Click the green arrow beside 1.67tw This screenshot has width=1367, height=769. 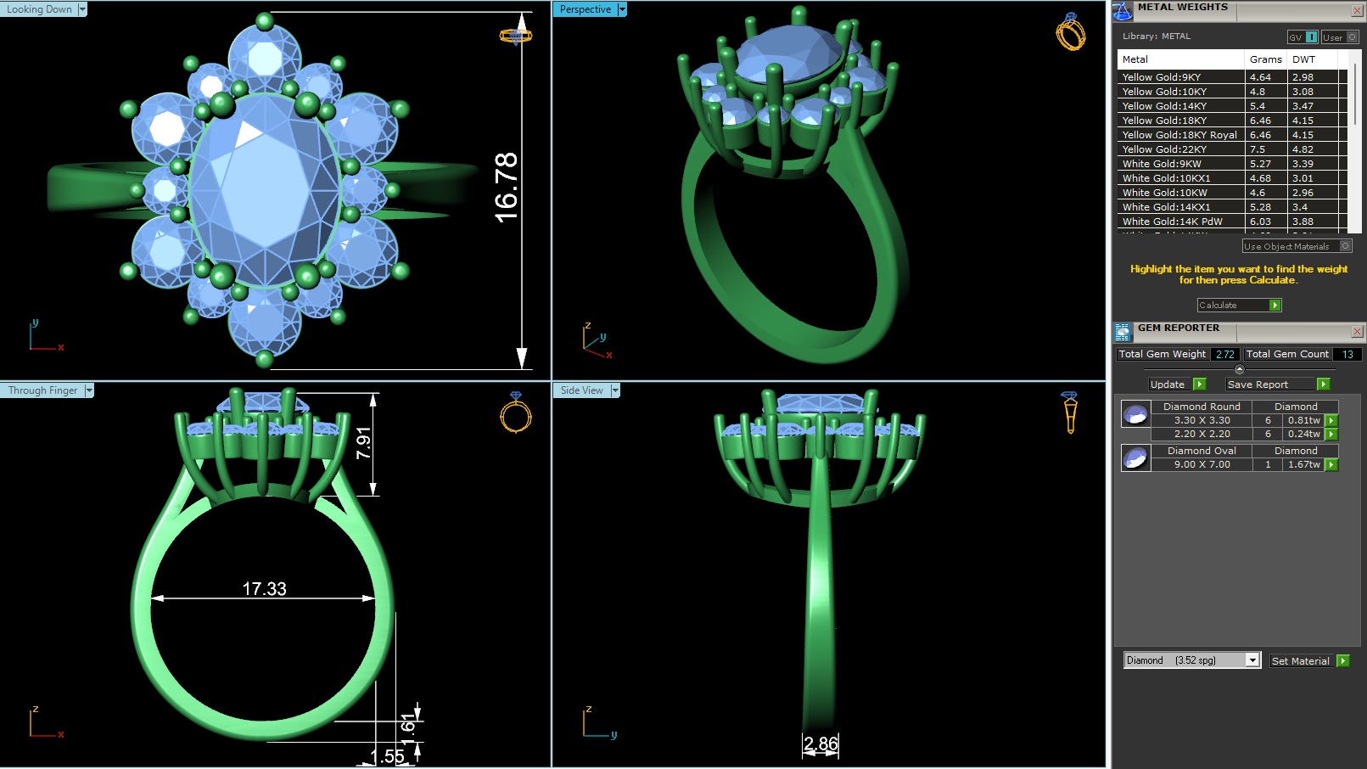(1331, 464)
